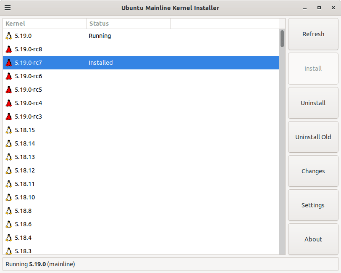Click the red Tux icon for 5.19.0-rc6
This screenshot has height=273, width=341.
[x=9, y=76]
